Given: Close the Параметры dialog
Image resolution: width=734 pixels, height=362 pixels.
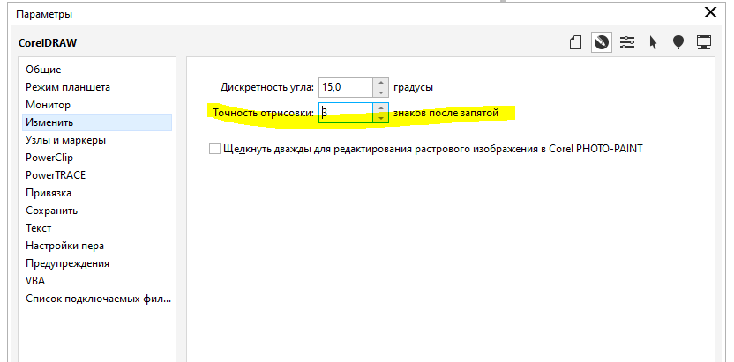Looking at the screenshot, I should (x=710, y=12).
